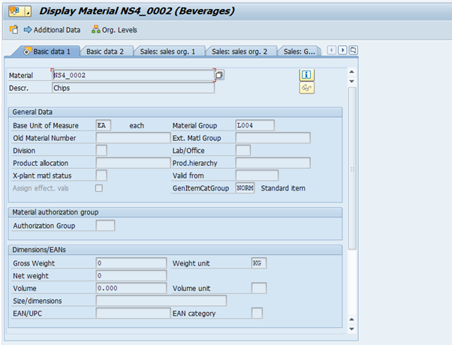Click the Material authorization group header

tap(175, 212)
